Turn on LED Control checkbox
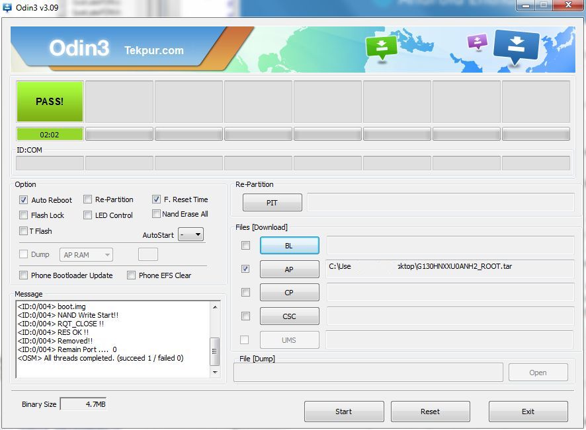This screenshot has width=586, height=430. click(87, 215)
